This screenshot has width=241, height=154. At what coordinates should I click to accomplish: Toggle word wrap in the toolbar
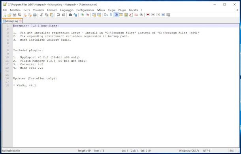click(106, 15)
